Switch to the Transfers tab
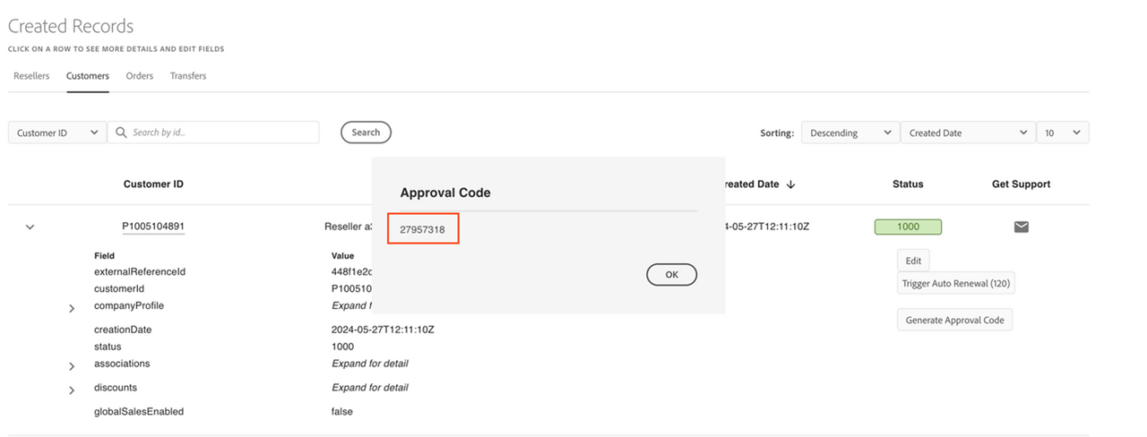Image resolution: width=1147 pixels, height=437 pixels. pyautogui.click(x=188, y=76)
